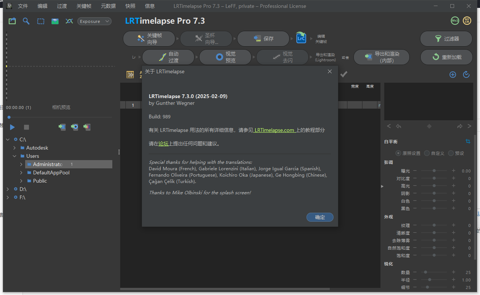Expand the F:\ drive node
The width and height of the screenshot is (480, 295).
(8, 197)
